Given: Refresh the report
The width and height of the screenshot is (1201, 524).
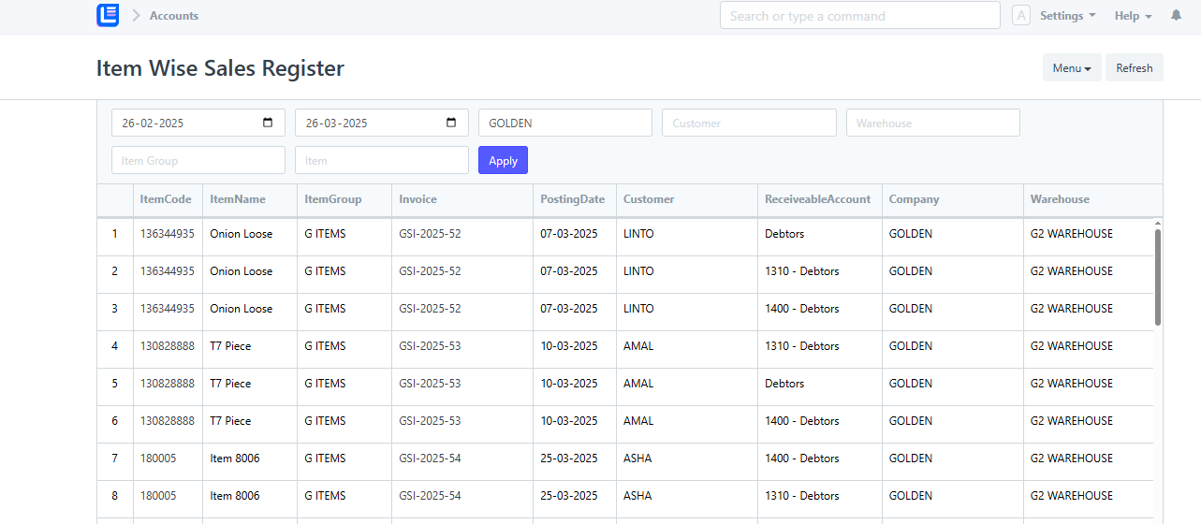Looking at the screenshot, I should [1135, 67].
